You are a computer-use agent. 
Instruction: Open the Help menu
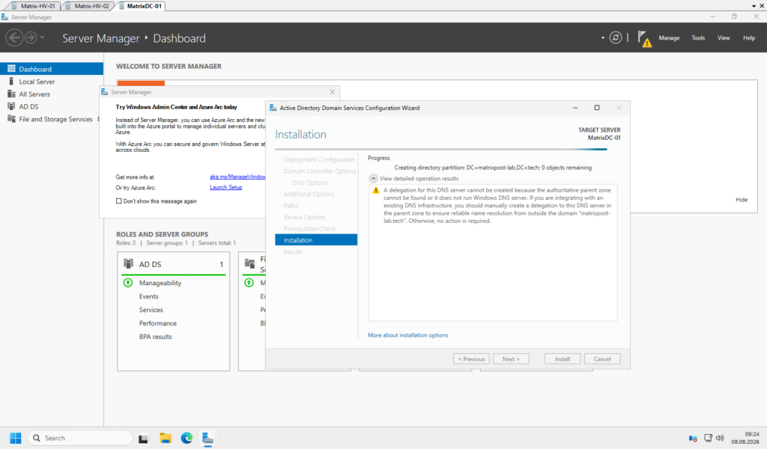point(749,37)
